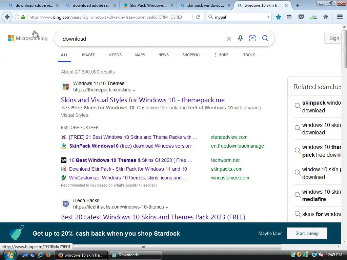The image size is (347, 260).
Task: Close the windows 10 skin fr... tab
Action: point(286,5)
